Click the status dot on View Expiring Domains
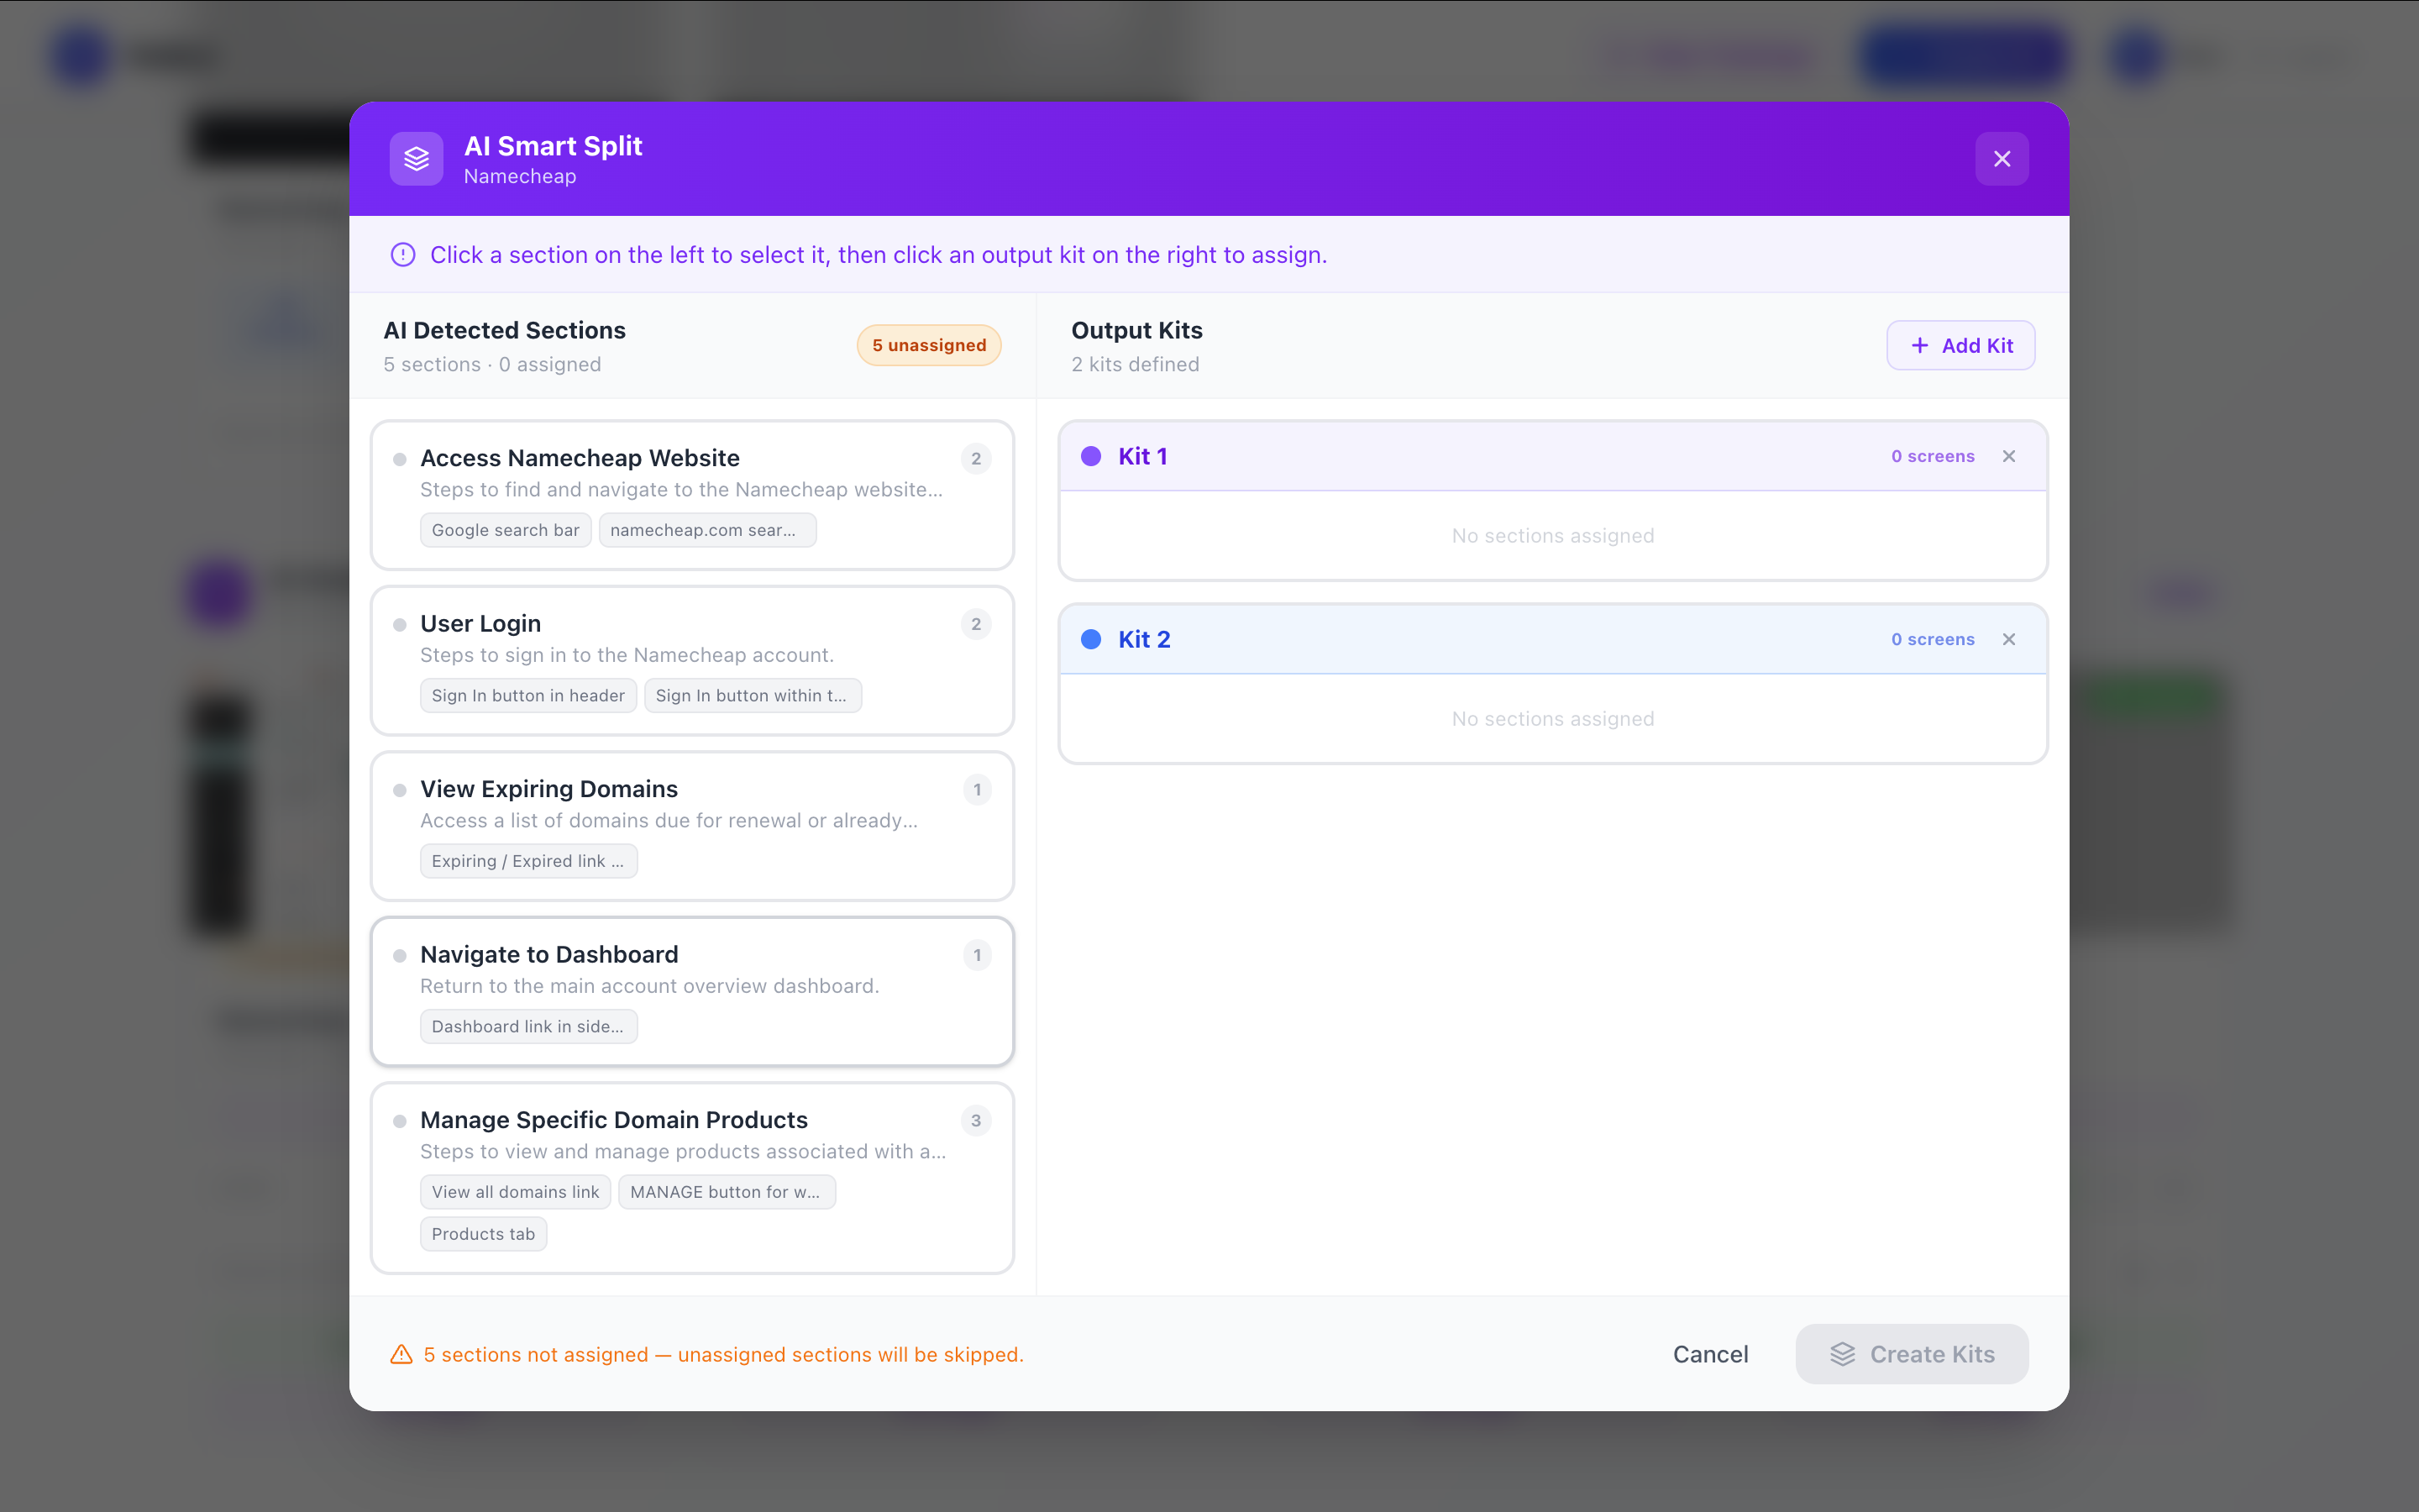 pos(400,790)
